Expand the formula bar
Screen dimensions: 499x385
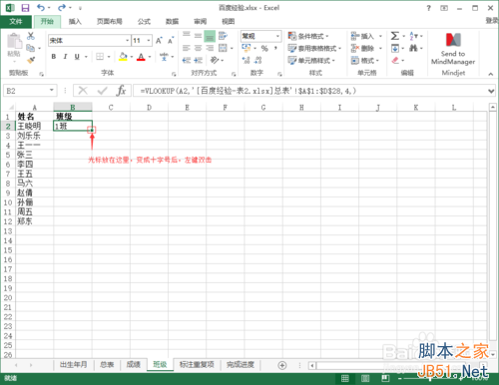(x=491, y=91)
